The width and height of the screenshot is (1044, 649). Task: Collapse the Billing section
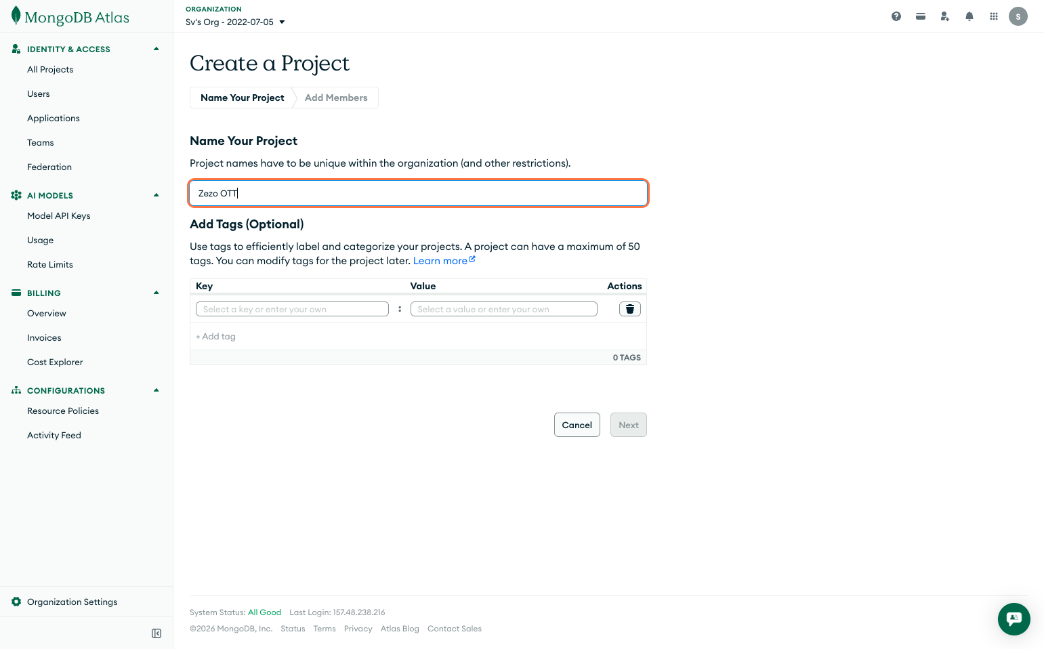pos(156,293)
